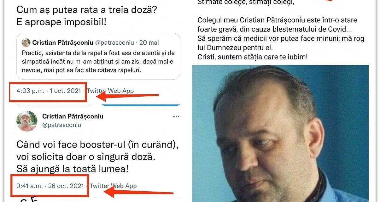Open the Cristian Pătrășconiu profile name in the lower tweet
The image size is (380, 202).
(73, 116)
